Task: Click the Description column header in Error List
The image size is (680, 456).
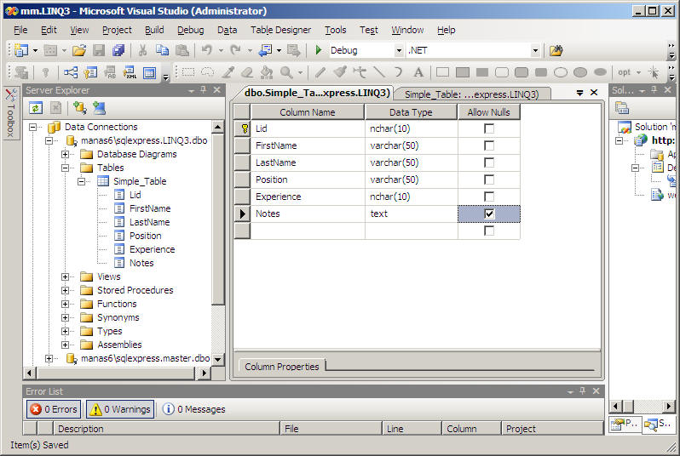Action: click(166, 428)
